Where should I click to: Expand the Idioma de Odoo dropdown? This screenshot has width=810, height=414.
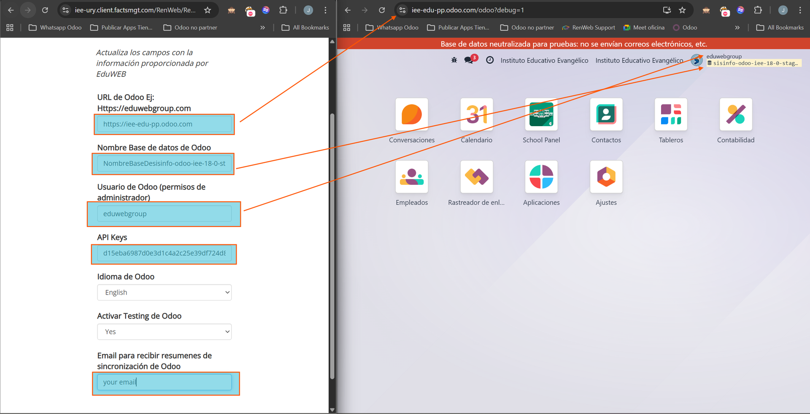point(164,292)
